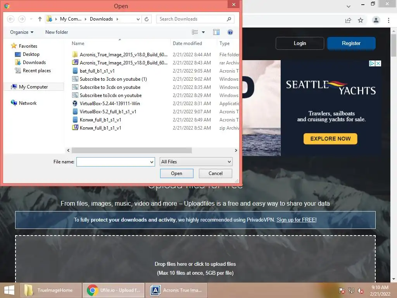Select Network in navigation pane
The image size is (397, 298).
click(24, 103)
